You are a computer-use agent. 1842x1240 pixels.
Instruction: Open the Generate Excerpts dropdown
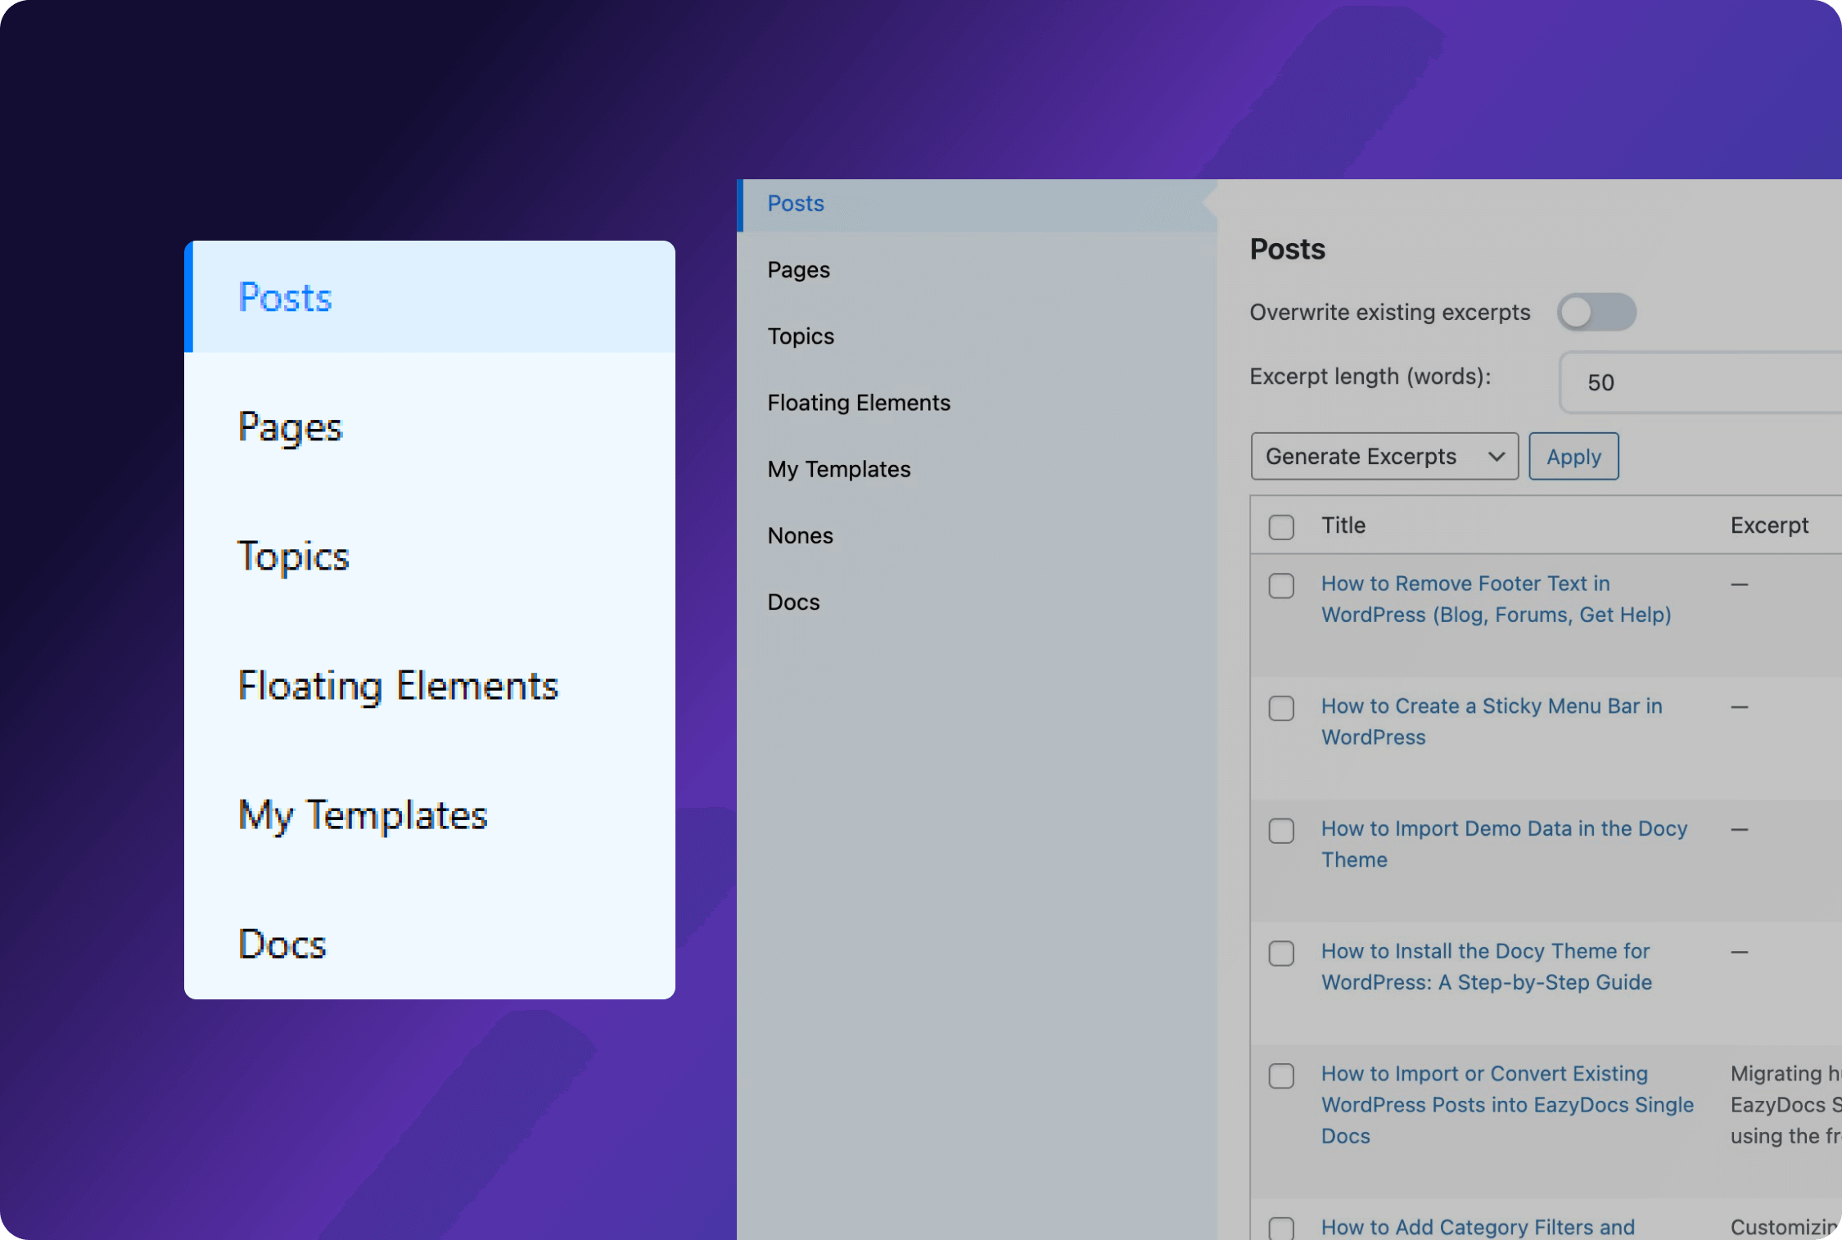coord(1384,456)
